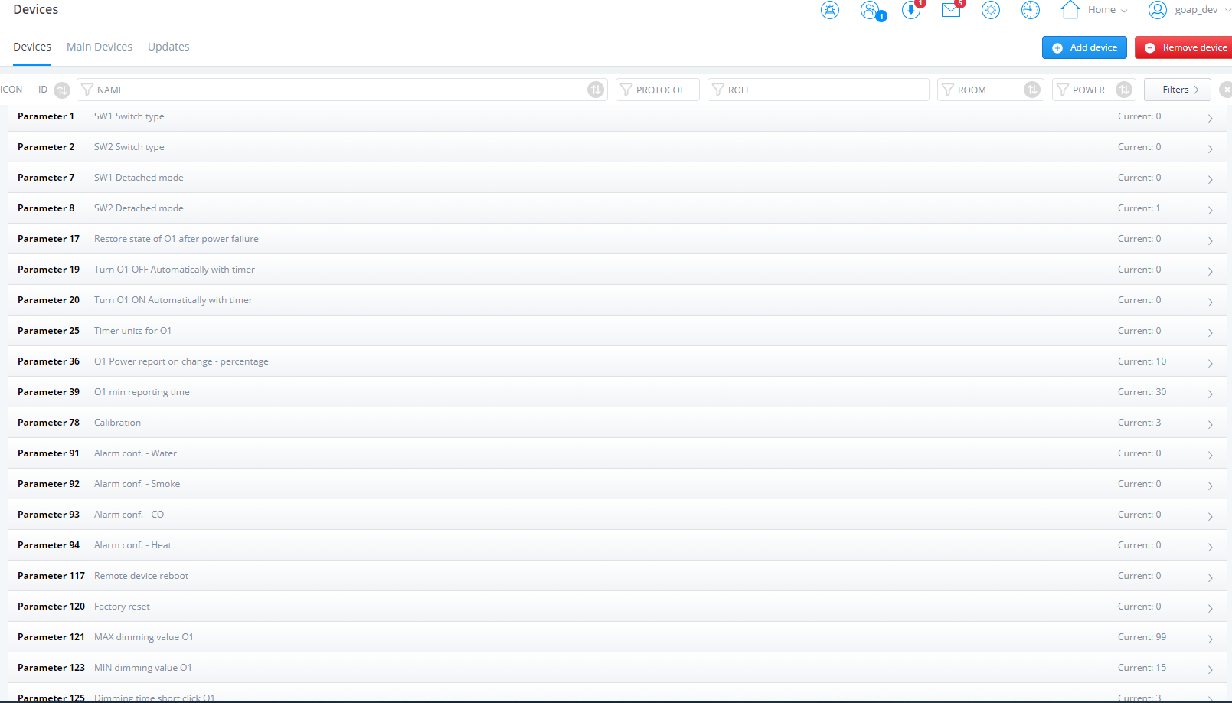Image resolution: width=1232 pixels, height=703 pixels.
Task: Select 'O1 min reporting time' text
Action: (x=142, y=392)
